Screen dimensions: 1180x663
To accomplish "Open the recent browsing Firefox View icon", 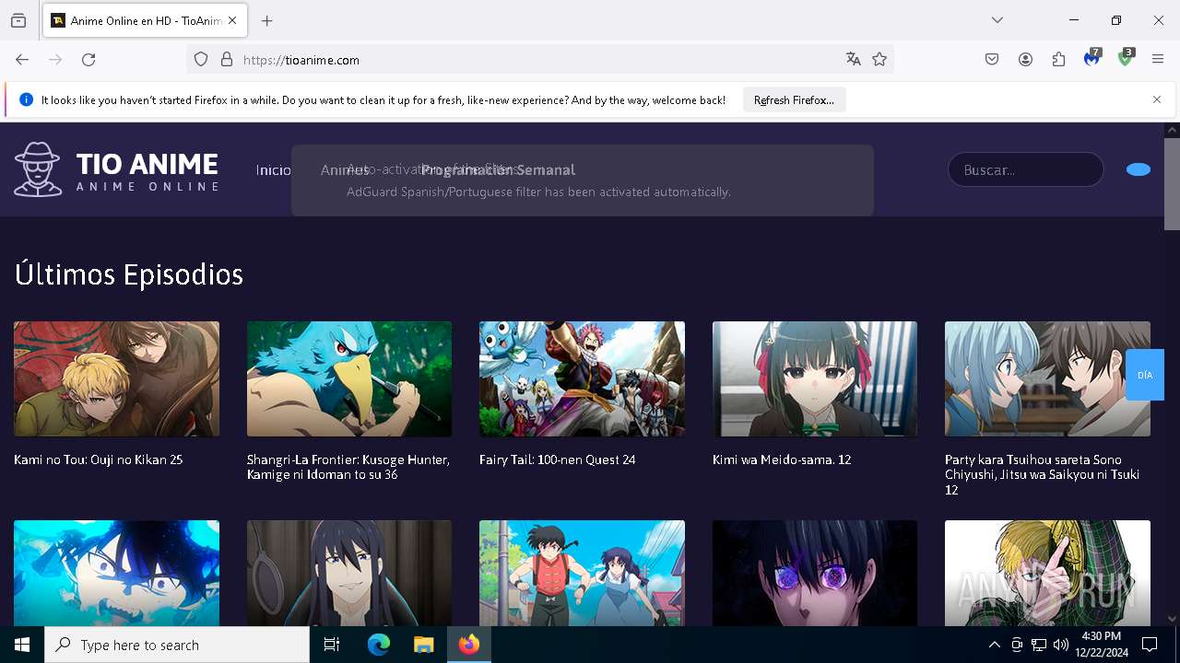I will coord(18,20).
